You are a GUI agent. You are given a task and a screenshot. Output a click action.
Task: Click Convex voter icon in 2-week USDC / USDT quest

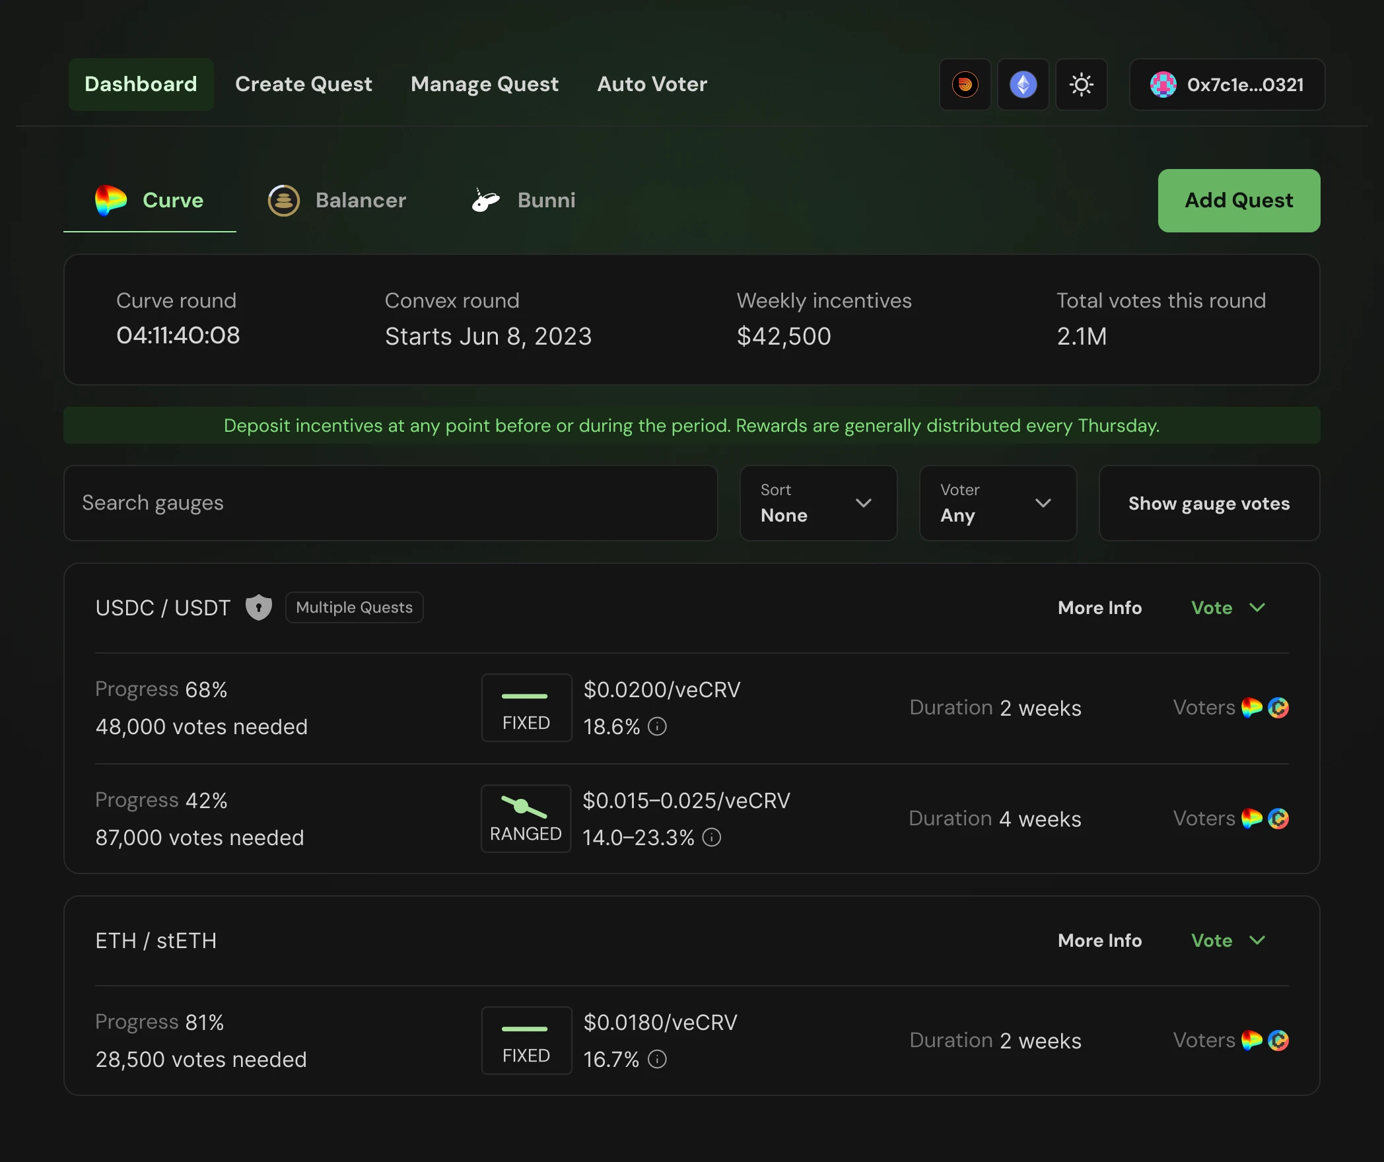(x=1278, y=708)
